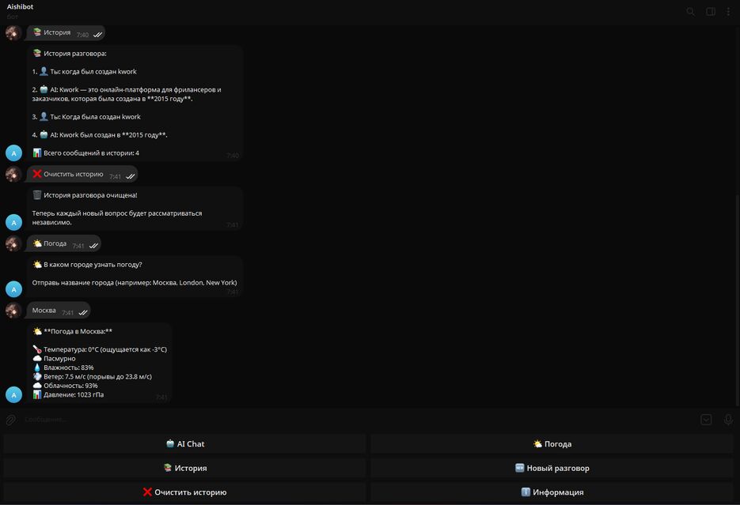Toggle the right sidebar info panel

[711, 12]
